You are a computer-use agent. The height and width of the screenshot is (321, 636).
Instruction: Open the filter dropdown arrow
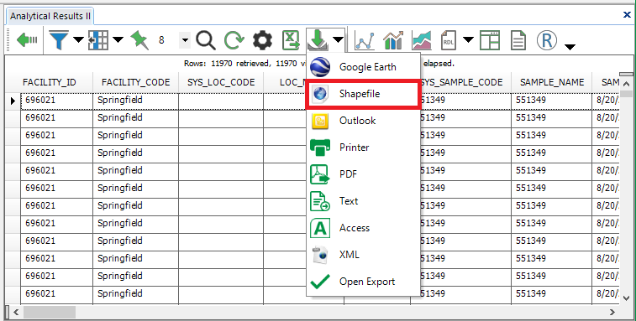click(78, 39)
